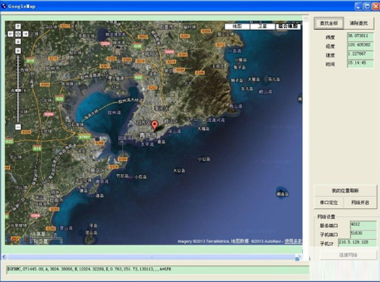Click the 子机端口 field showing 51630
This screenshot has height=282, width=380.
click(363, 234)
